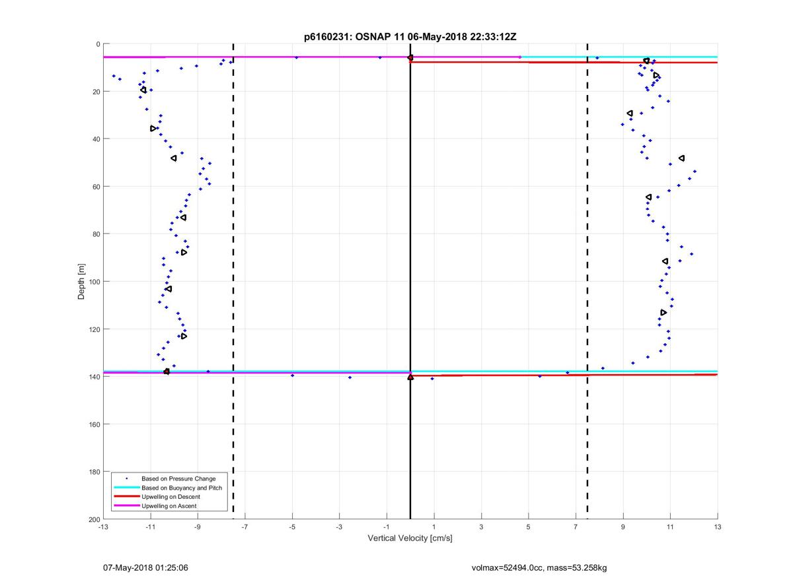Click y-axis tick label 140
Viewport: 793px width, 584px height.
(x=94, y=377)
